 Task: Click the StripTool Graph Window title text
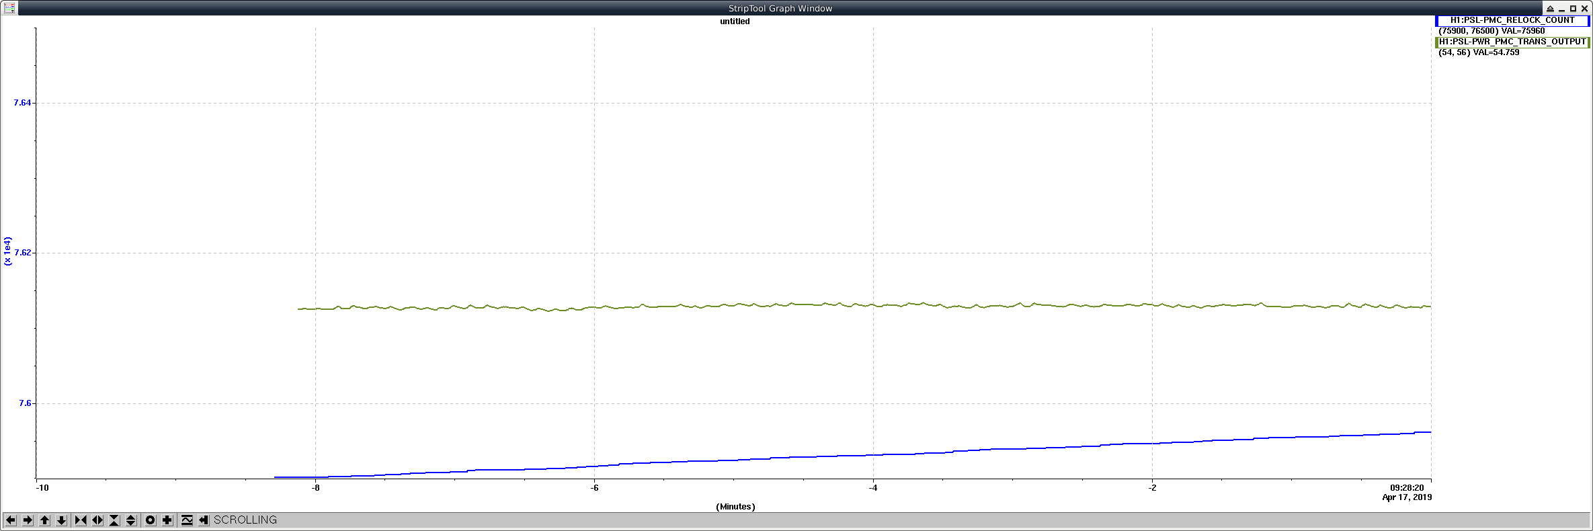[x=780, y=8]
